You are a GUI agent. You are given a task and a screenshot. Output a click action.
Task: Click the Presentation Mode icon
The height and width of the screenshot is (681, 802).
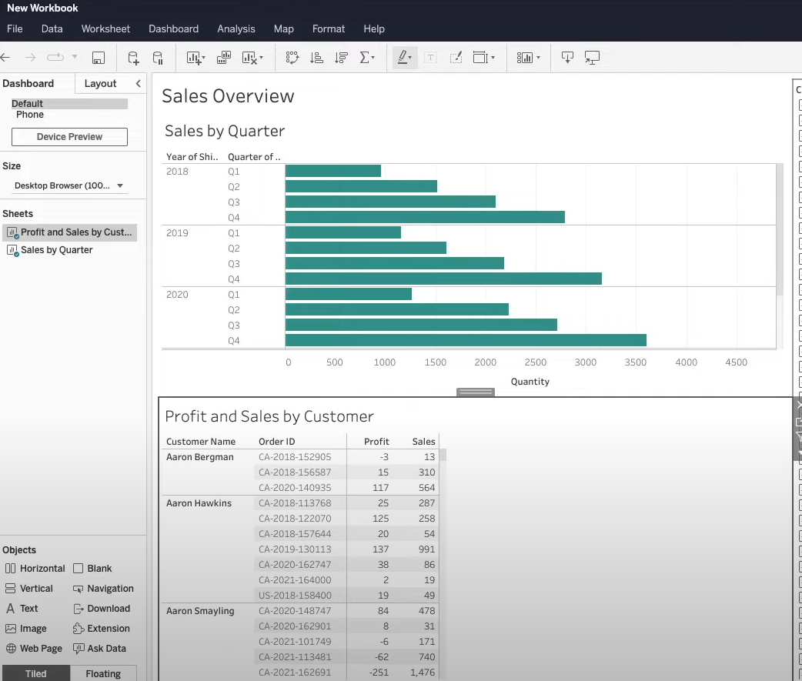point(592,58)
